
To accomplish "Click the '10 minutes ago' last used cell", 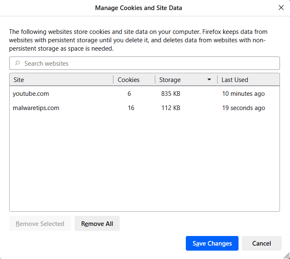I will pos(244,94).
